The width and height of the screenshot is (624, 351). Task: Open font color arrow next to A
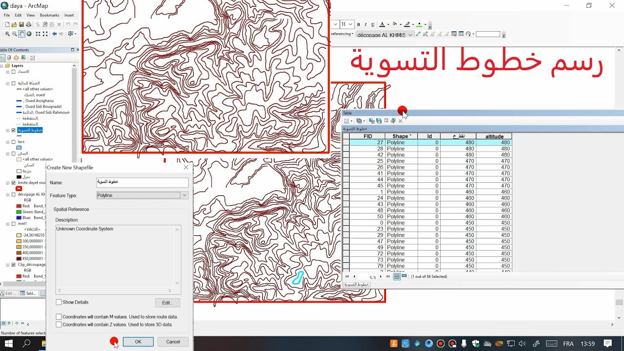(x=389, y=24)
